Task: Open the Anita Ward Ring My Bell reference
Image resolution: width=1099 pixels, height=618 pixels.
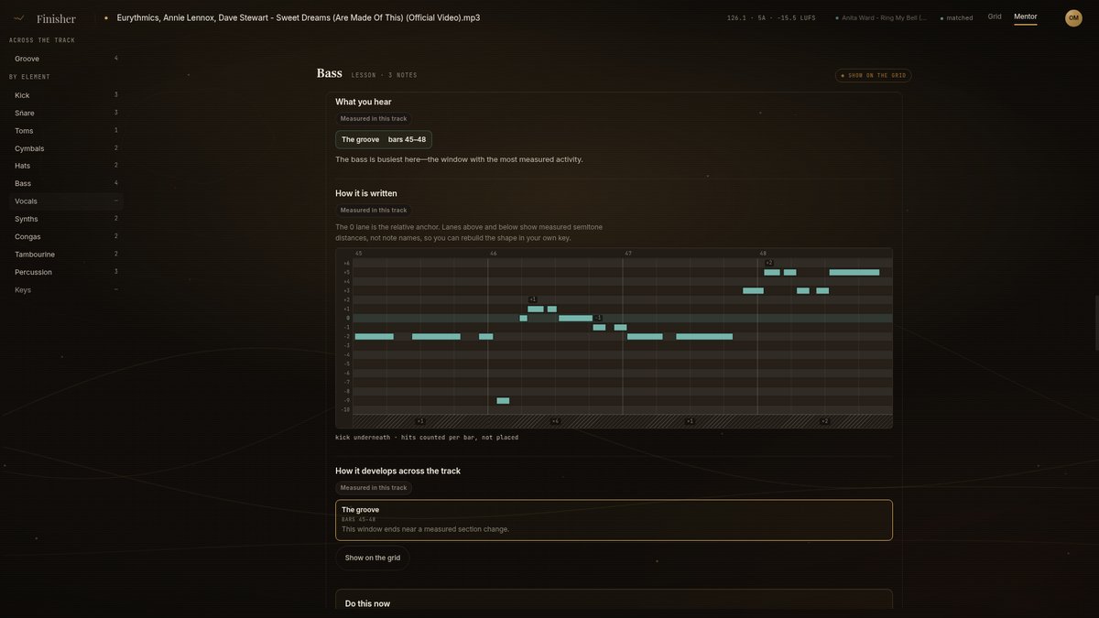Action: (881, 17)
